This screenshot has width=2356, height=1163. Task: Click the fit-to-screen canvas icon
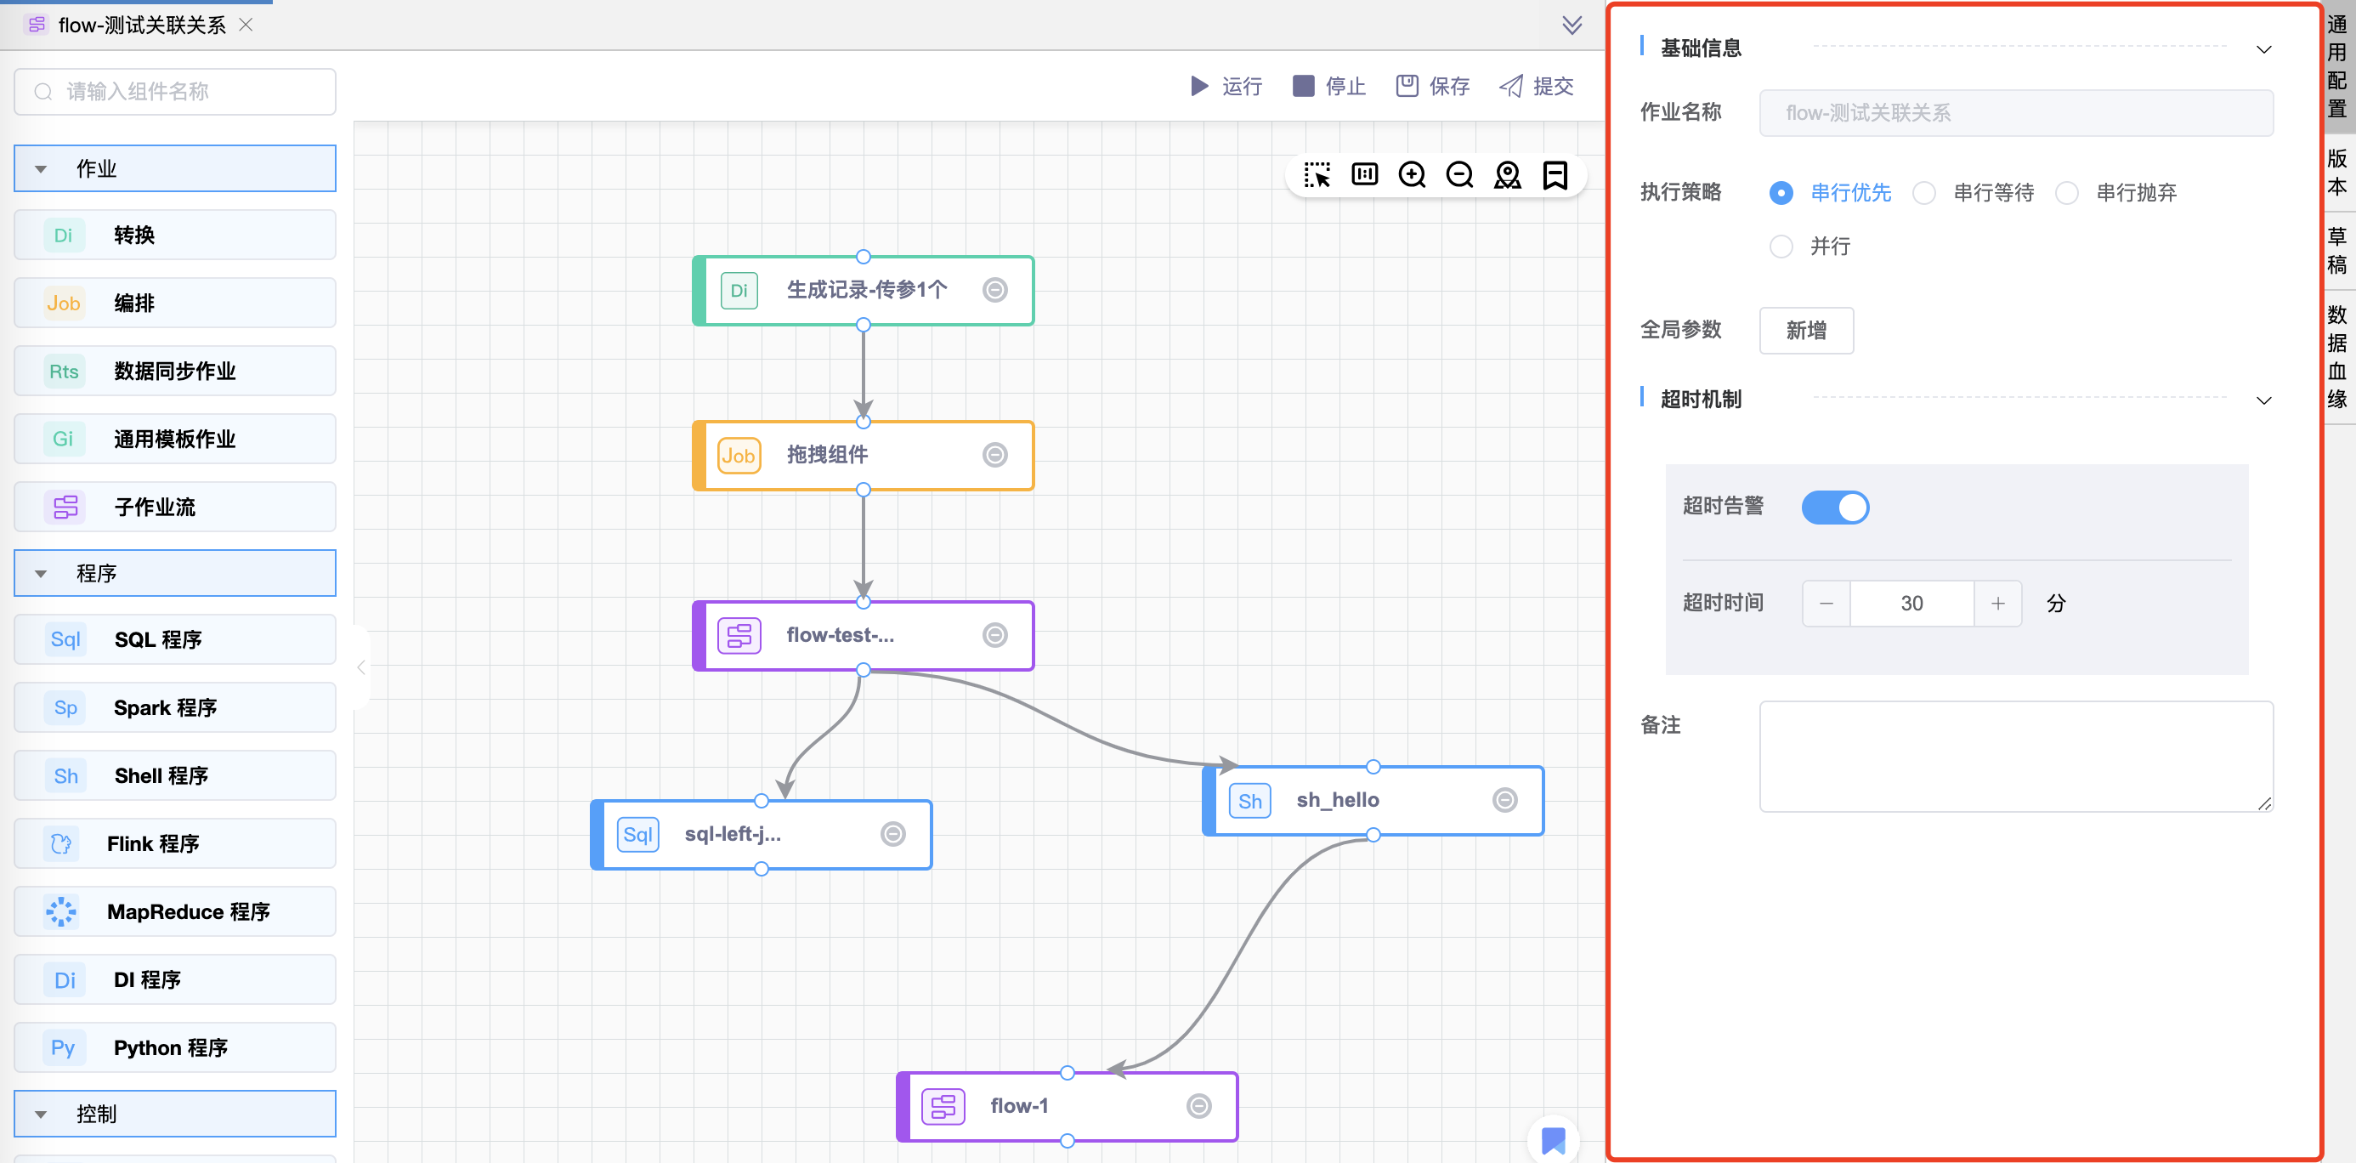[x=1363, y=175]
